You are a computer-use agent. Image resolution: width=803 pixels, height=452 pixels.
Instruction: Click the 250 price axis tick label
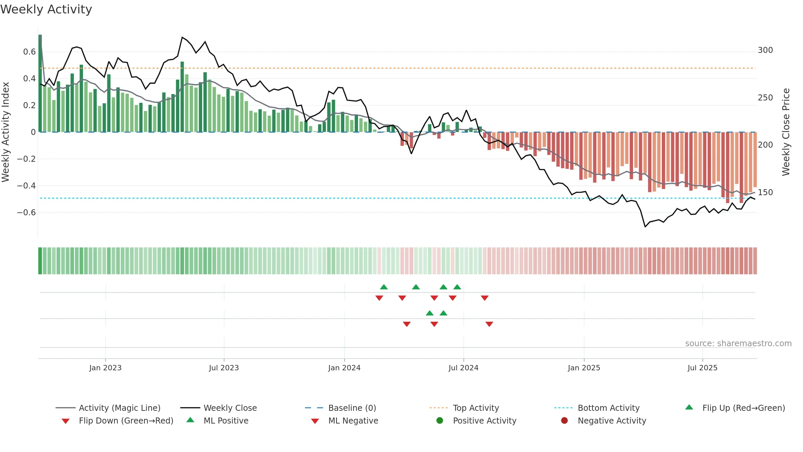(x=766, y=97)
